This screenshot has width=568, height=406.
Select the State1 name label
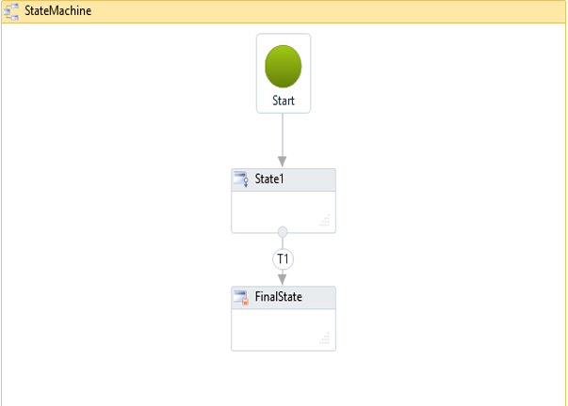(x=269, y=180)
